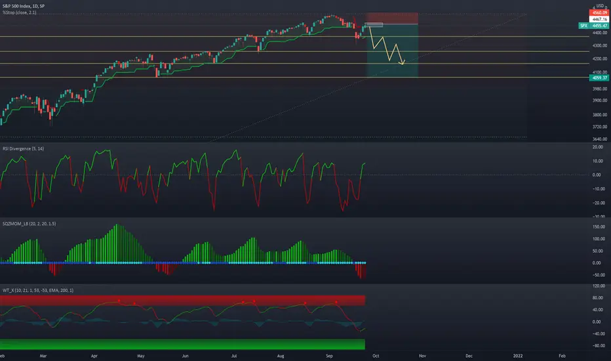Image resolution: width=611 pixels, height=361 pixels.
Task: Click the Mar label on time axis
Action: click(x=43, y=356)
